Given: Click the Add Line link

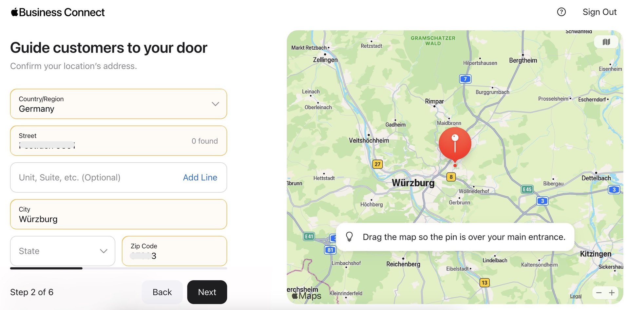Looking at the screenshot, I should (x=200, y=177).
